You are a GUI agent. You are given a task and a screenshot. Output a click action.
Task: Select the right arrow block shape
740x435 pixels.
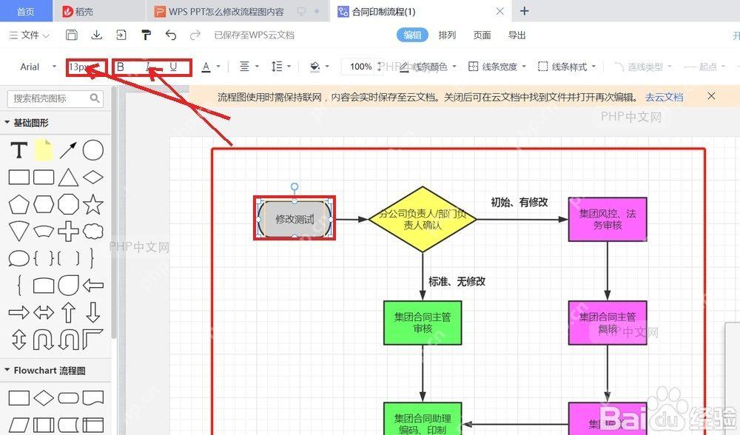19,312
